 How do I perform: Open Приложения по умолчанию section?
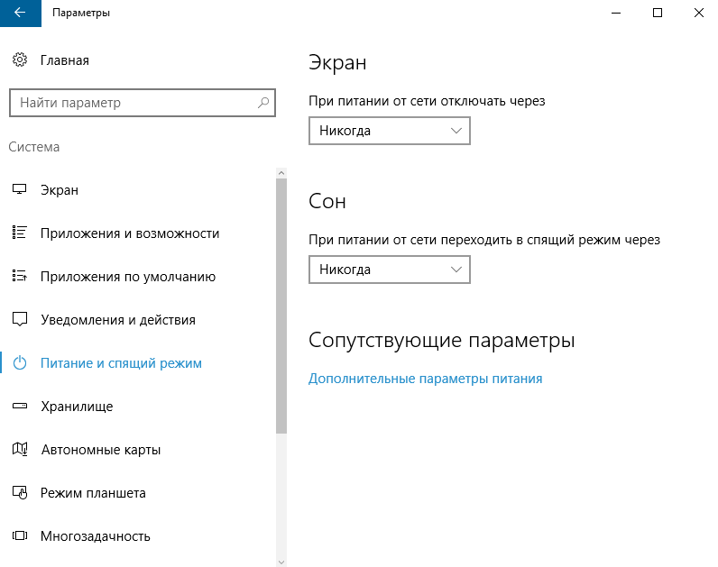tap(128, 277)
